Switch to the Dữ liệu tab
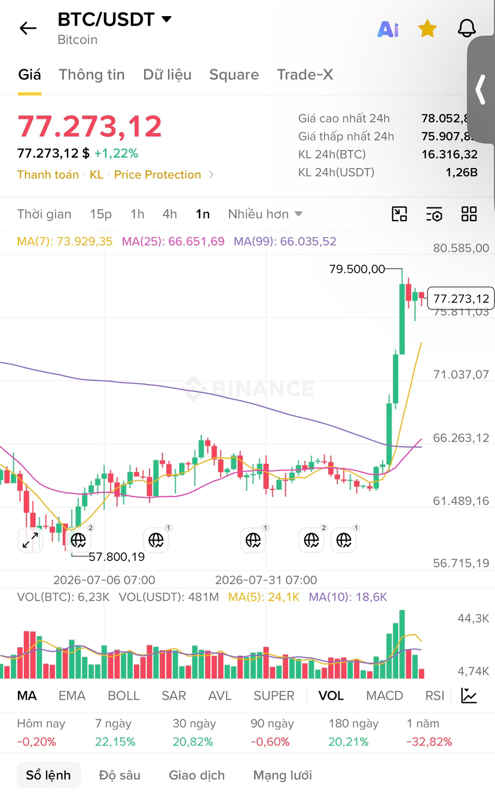Image resolution: width=495 pixels, height=796 pixels. 167,75
